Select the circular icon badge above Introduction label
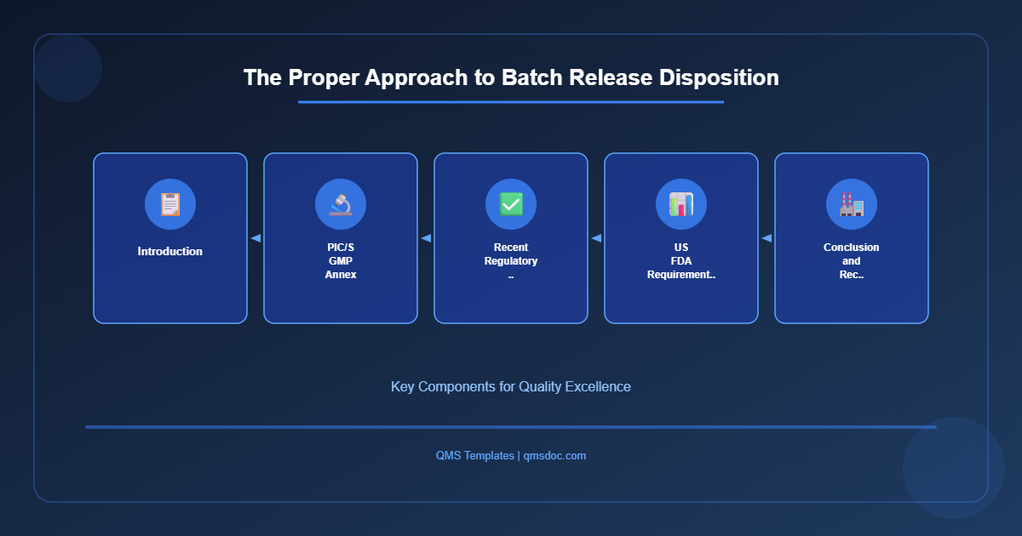The width and height of the screenshot is (1022, 536). pyautogui.click(x=170, y=204)
